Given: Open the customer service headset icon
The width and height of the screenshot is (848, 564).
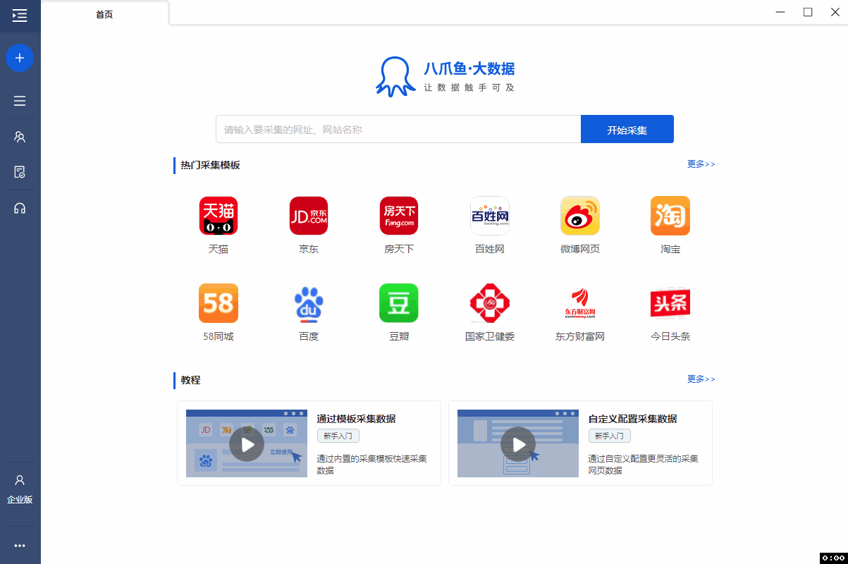Looking at the screenshot, I should [20, 208].
